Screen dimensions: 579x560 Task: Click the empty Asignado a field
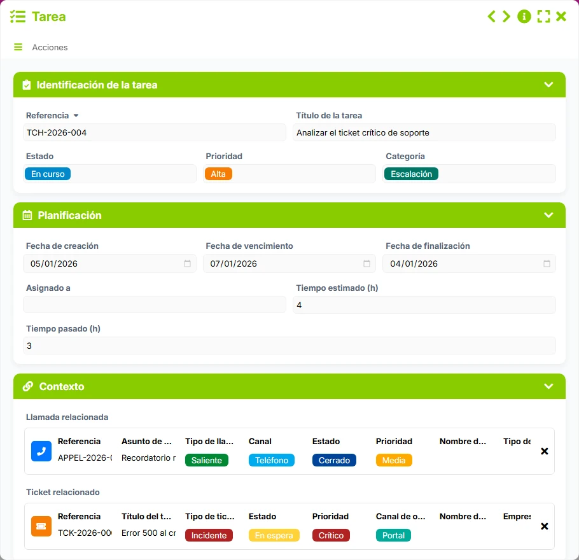coord(155,305)
